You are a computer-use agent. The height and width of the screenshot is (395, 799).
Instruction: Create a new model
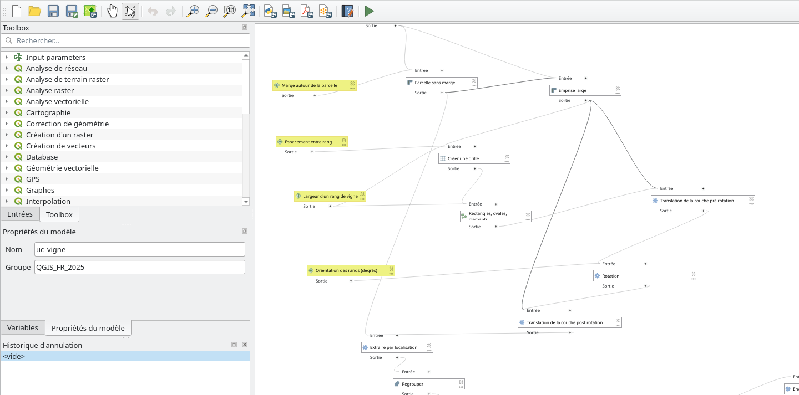tap(17, 11)
